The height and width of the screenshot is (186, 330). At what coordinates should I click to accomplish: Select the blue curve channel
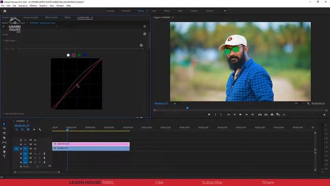85,55
